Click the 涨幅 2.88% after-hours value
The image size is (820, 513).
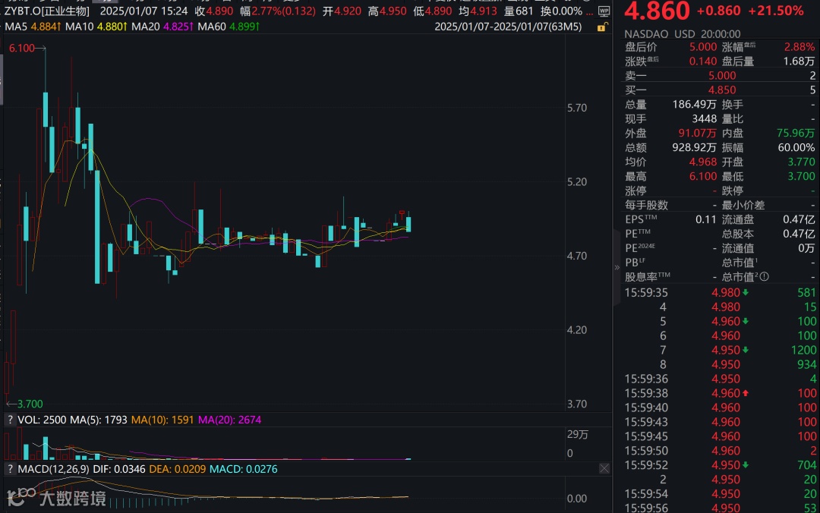click(799, 47)
